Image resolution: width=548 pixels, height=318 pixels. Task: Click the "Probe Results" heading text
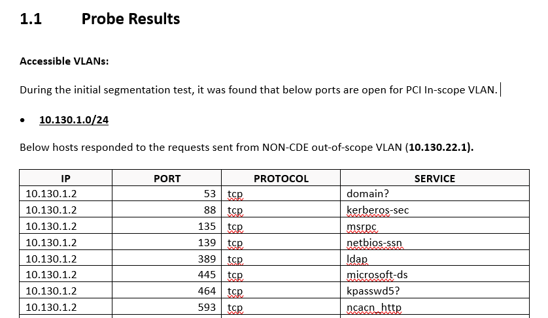click(130, 20)
